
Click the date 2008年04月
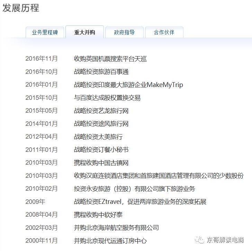coord(42,215)
